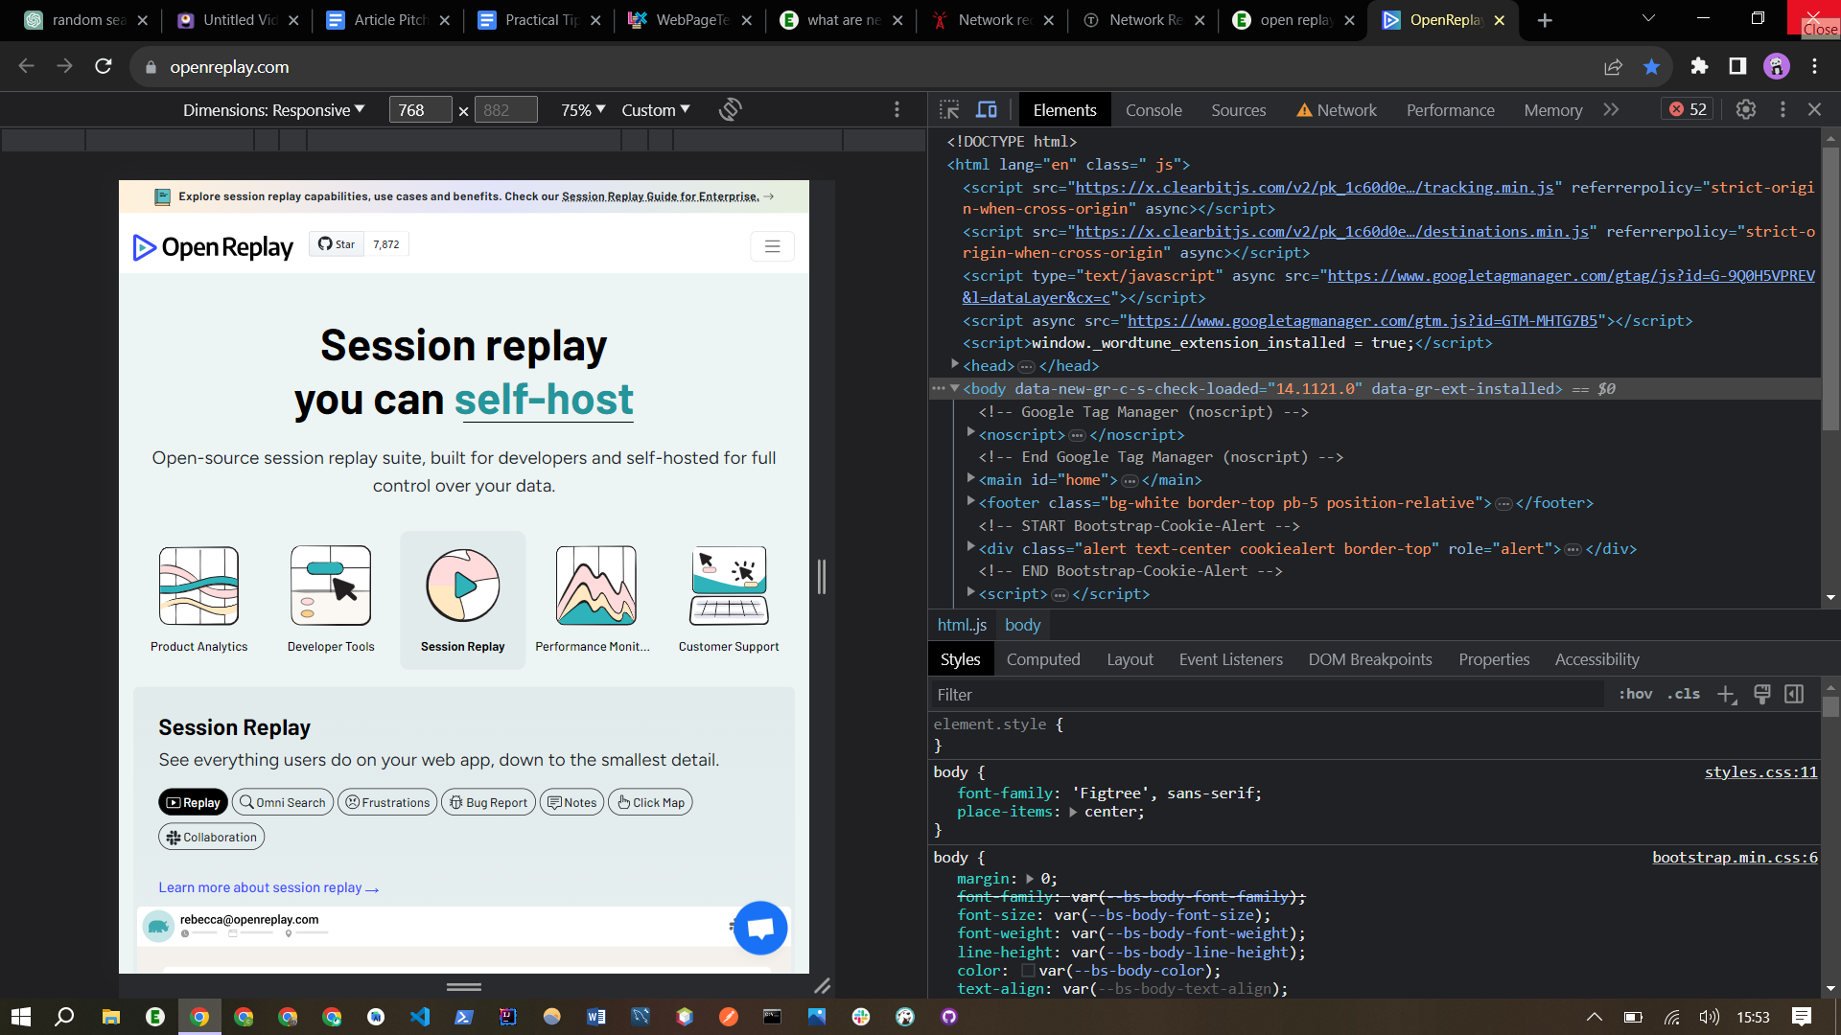Reload the openreplay.com page
The width and height of the screenshot is (1841, 1035).
click(104, 66)
